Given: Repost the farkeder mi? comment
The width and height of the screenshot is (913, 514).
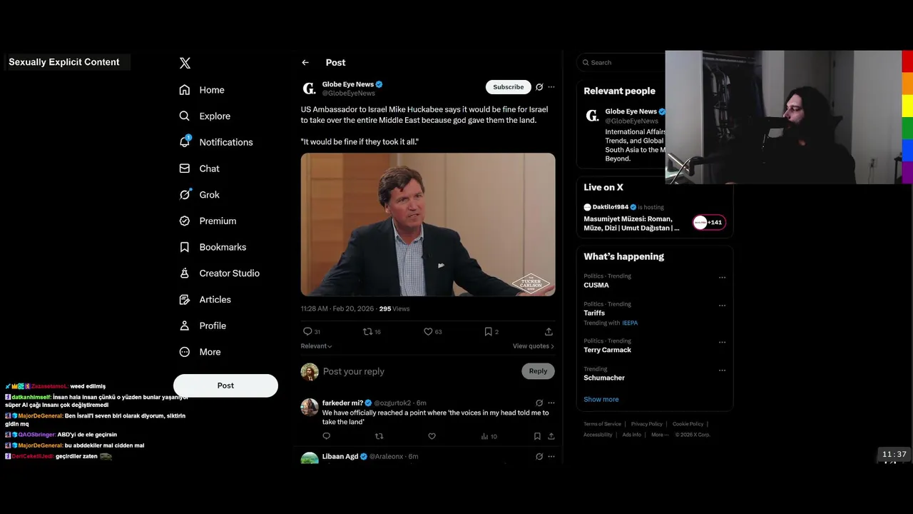Looking at the screenshot, I should click(379, 436).
